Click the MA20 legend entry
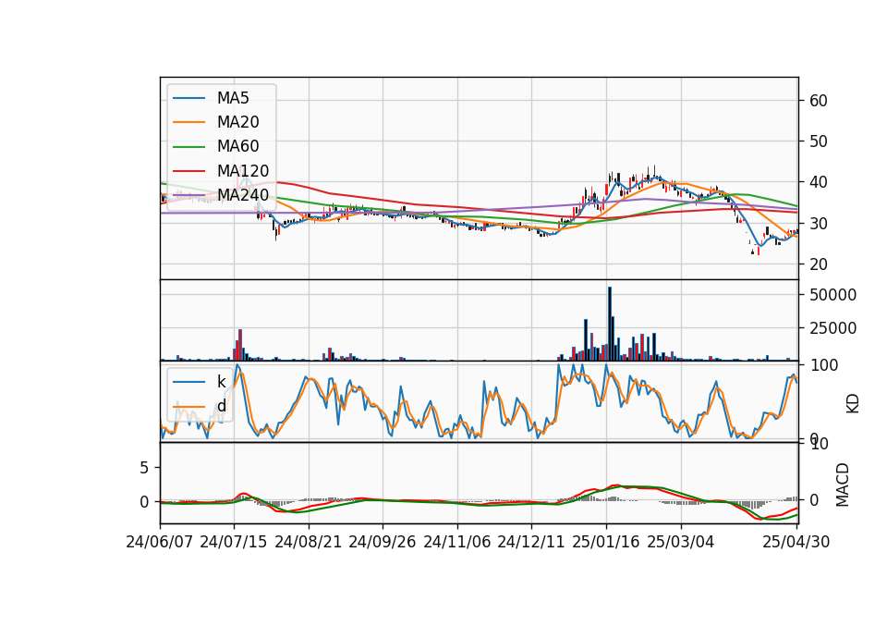Screen dimensions: 887x638 tap(215, 122)
